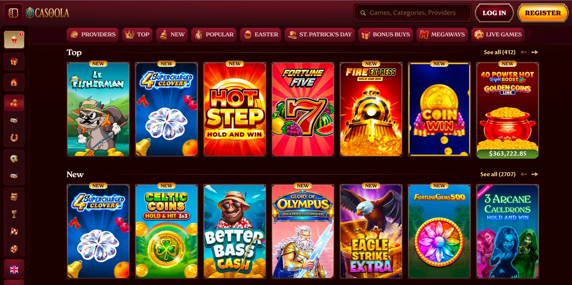This screenshot has height=285, width=572.
Task: Switch to the Megaways category tab
Action: pyautogui.click(x=442, y=35)
